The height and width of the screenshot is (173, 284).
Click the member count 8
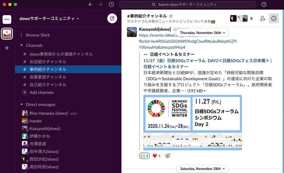click(251, 18)
